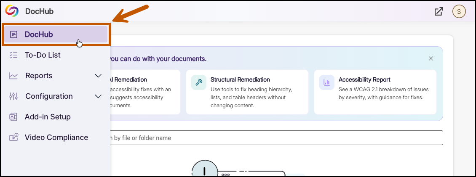476x177 pixels.
Task: Click the Configuration sliders icon
Action: point(13,96)
